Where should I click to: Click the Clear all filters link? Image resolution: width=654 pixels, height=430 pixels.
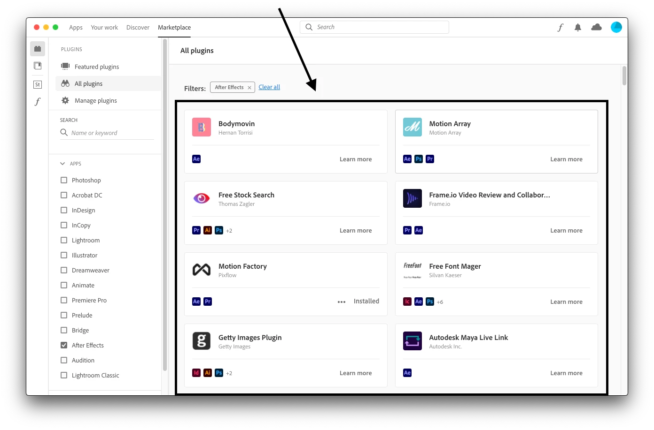pyautogui.click(x=269, y=87)
